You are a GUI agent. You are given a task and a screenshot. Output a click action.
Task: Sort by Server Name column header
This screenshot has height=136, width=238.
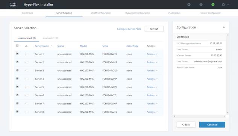pyautogui.click(x=42, y=46)
